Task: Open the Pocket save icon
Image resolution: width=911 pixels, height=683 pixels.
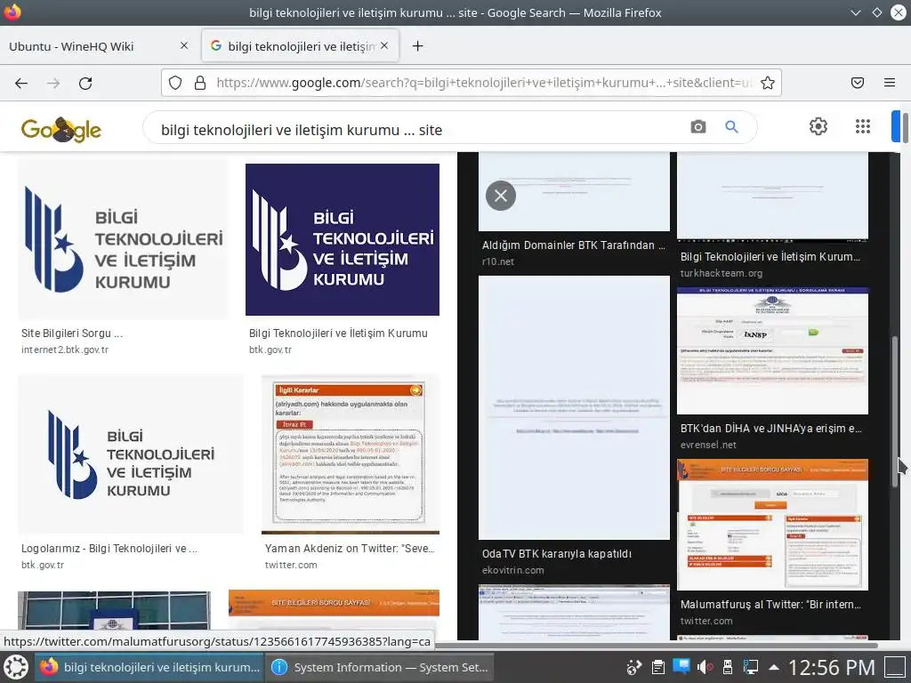Action: (x=858, y=83)
